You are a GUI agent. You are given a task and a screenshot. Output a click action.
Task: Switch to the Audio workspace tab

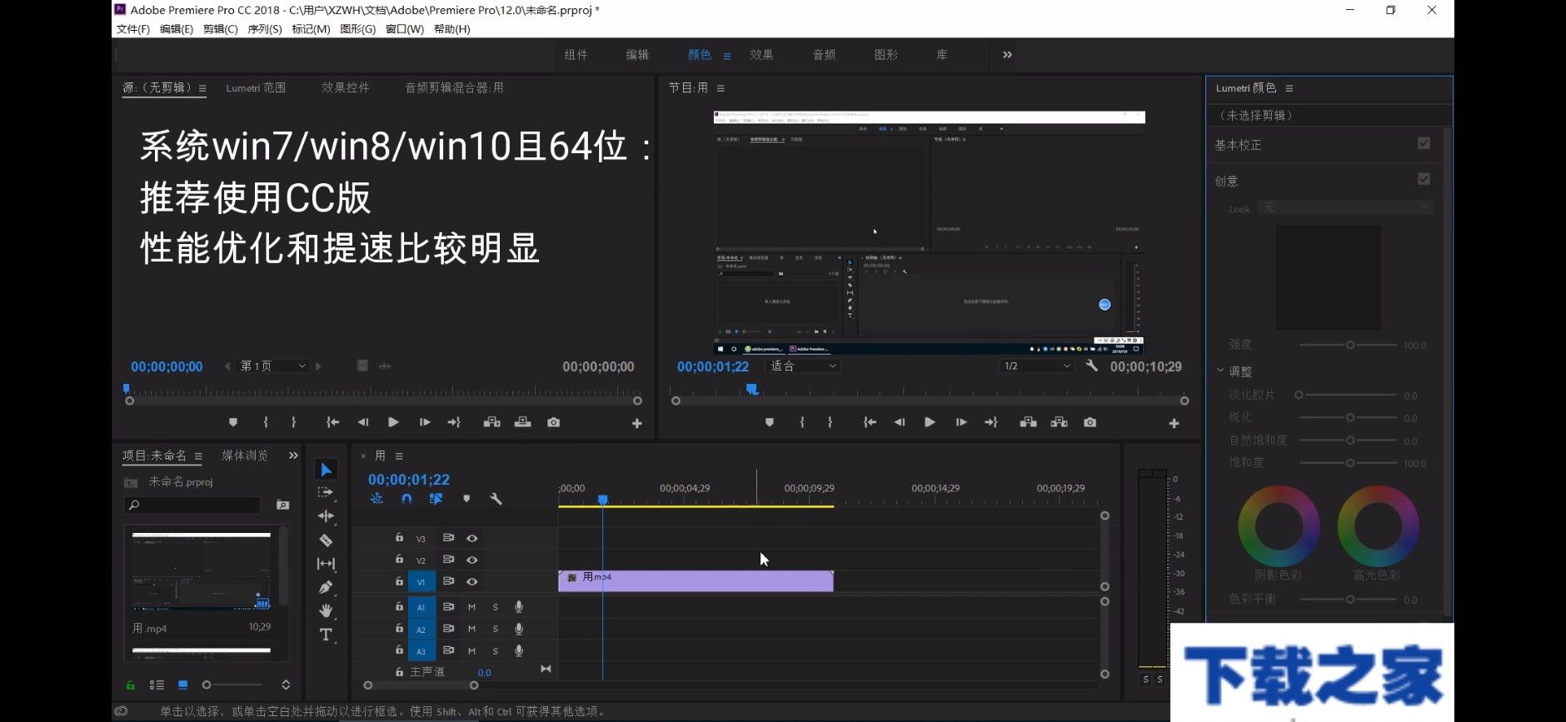click(x=824, y=55)
